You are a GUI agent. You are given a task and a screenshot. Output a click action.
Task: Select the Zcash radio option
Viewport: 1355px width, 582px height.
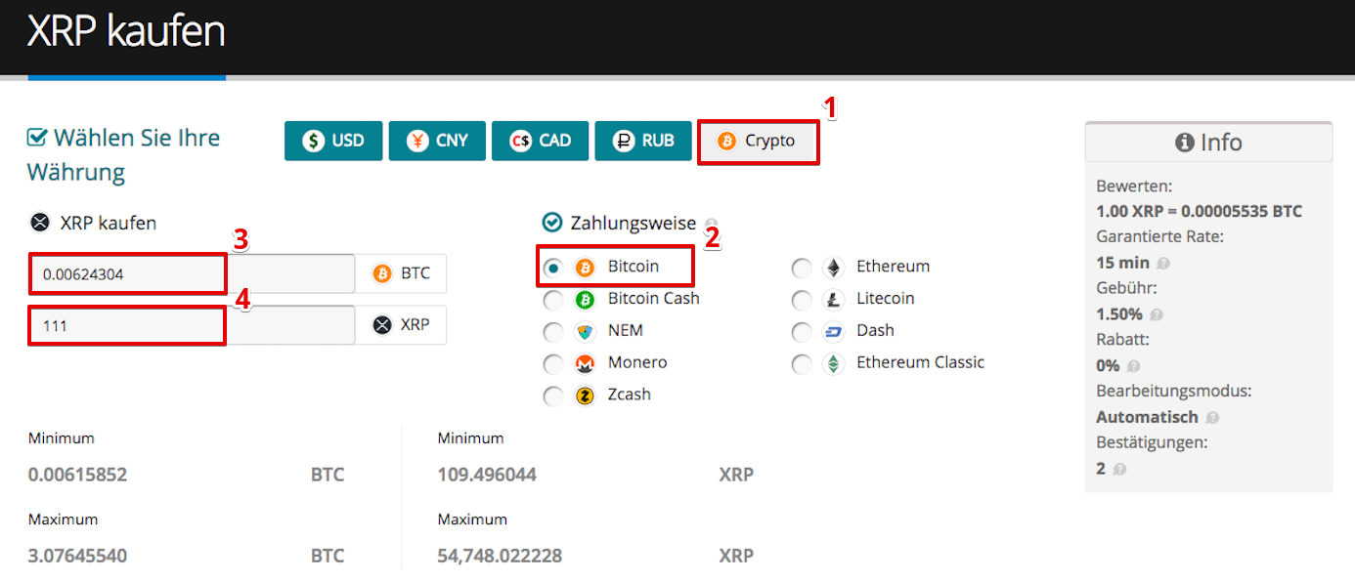(x=553, y=396)
